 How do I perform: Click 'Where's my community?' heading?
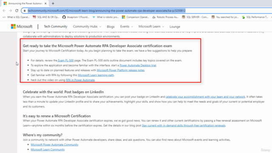coord(42,135)
